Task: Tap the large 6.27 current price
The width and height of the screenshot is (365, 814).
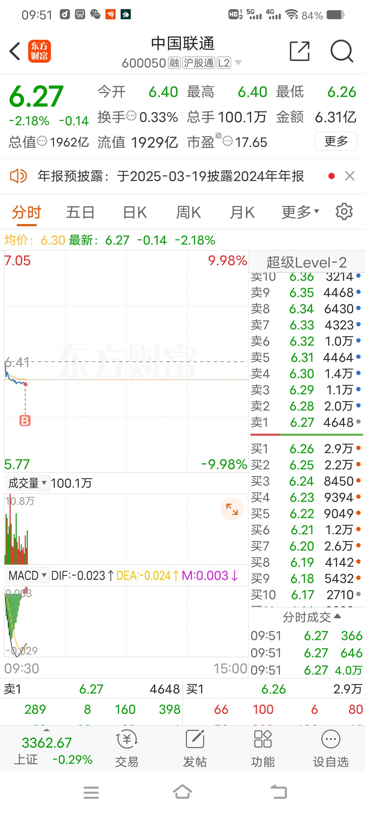Action: point(36,97)
